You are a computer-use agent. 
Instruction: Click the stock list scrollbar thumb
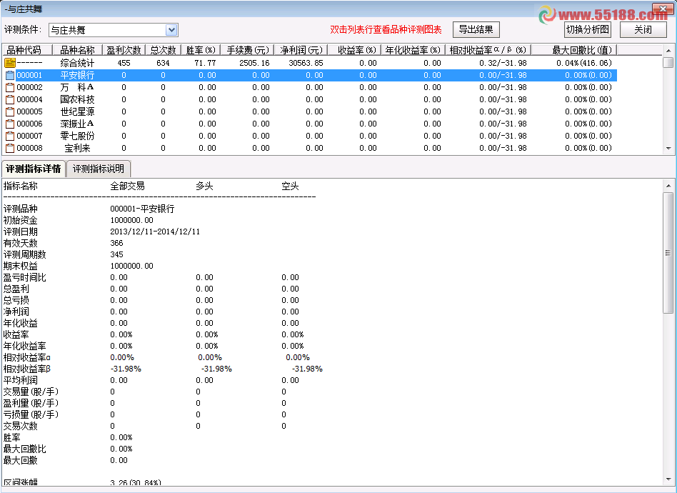point(668,62)
